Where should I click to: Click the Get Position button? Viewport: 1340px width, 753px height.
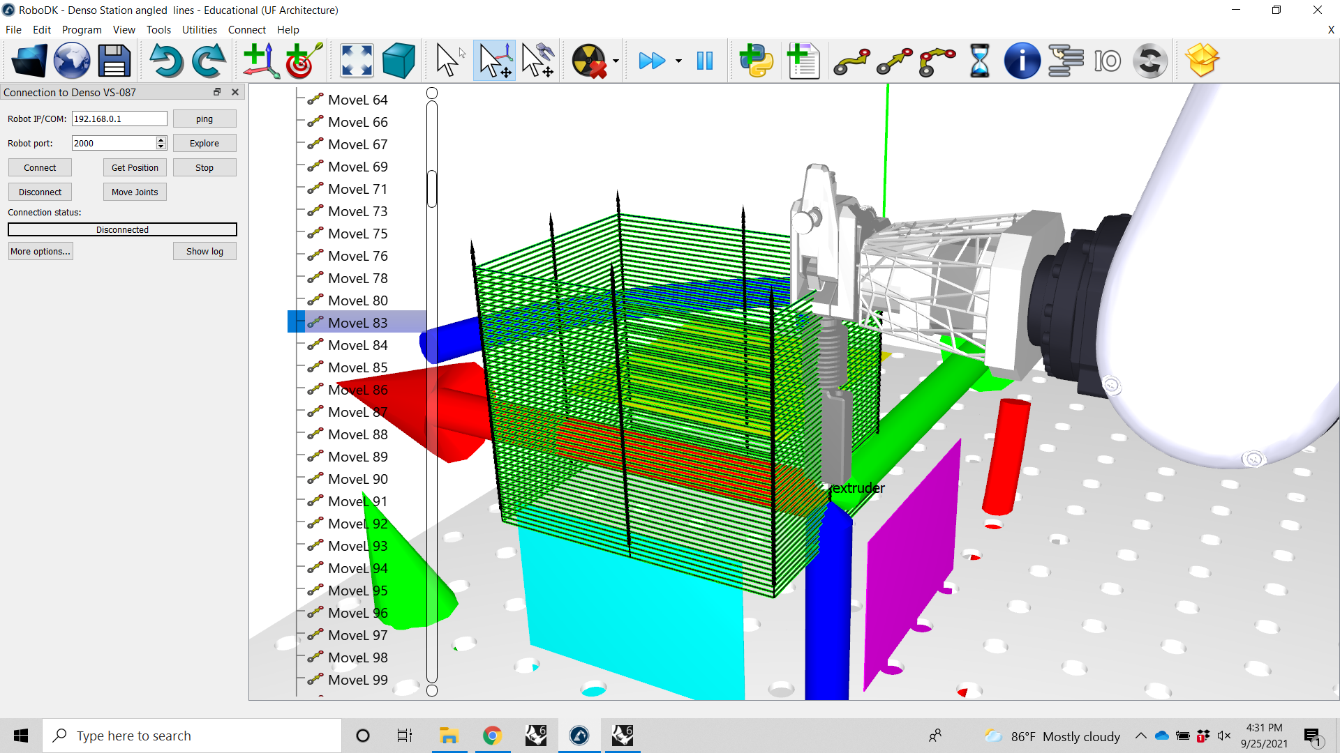135,167
